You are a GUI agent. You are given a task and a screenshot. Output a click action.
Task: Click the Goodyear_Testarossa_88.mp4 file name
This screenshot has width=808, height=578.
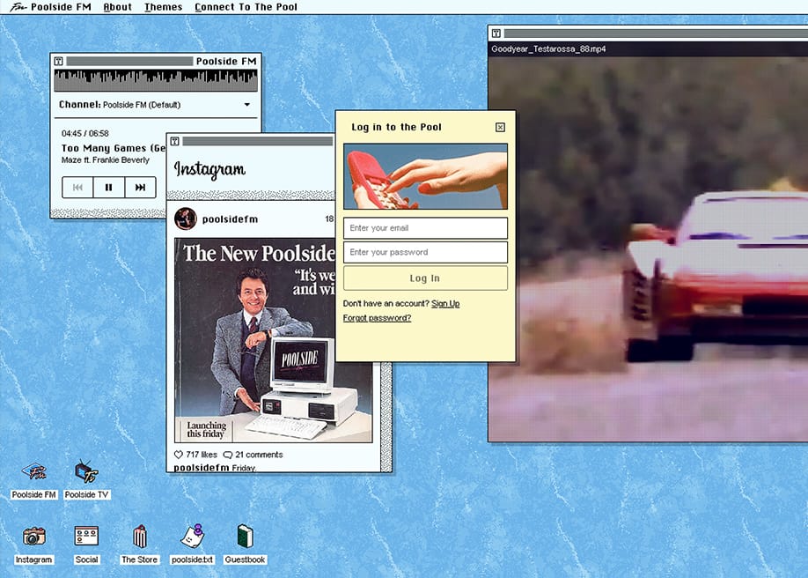click(548, 49)
